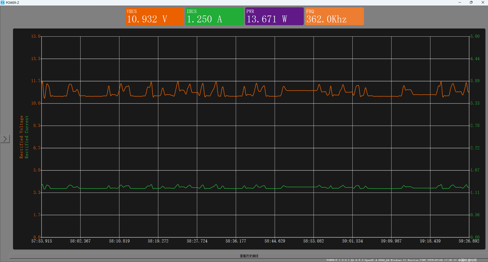
Task: Open the 查看历史曲线 history curve bar
Action: point(249,256)
